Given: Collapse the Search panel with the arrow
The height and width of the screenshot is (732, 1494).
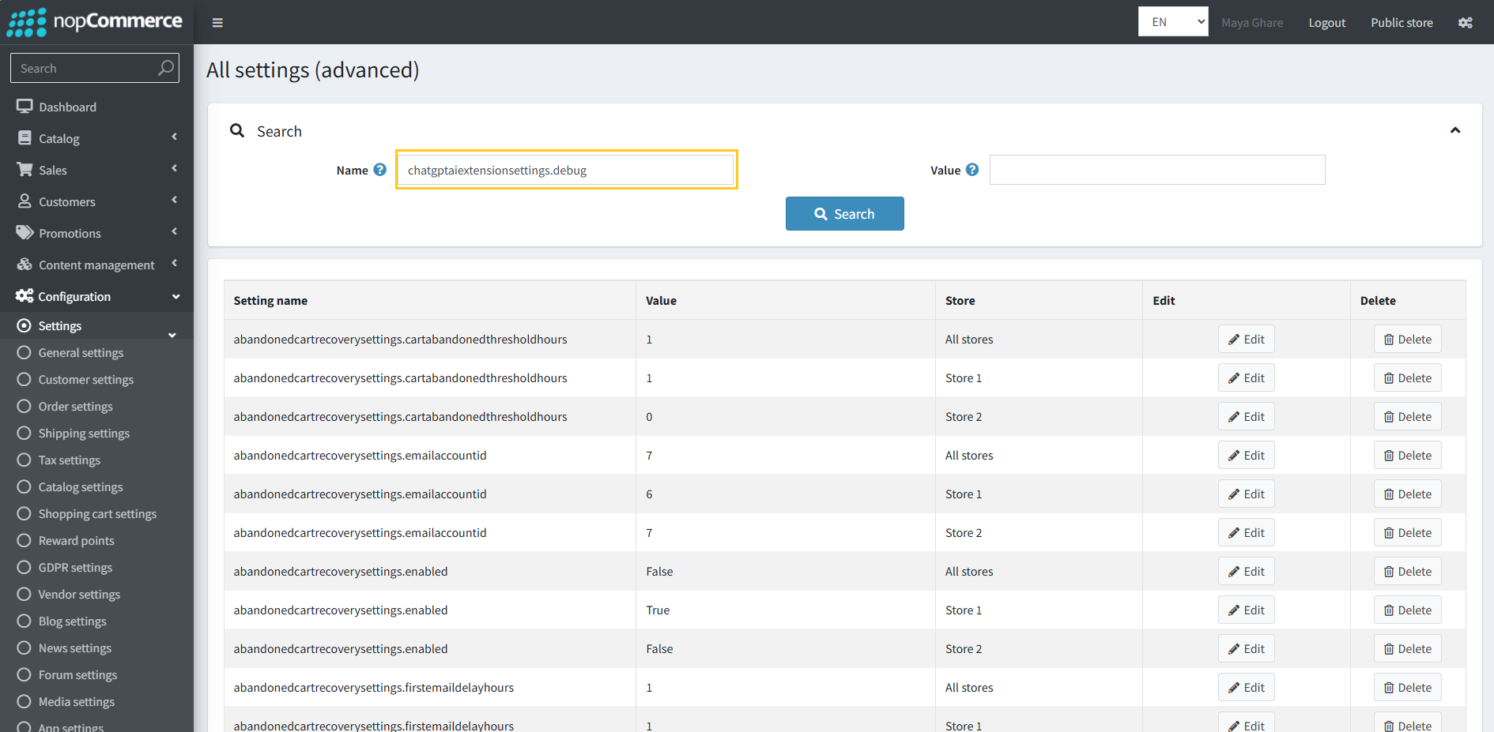Looking at the screenshot, I should coord(1455,130).
